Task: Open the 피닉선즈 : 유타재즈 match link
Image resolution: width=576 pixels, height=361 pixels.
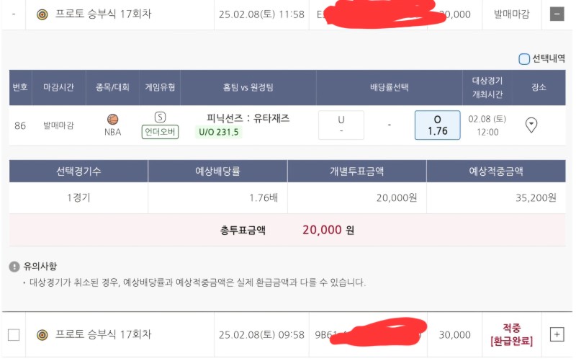Action: coord(248,118)
